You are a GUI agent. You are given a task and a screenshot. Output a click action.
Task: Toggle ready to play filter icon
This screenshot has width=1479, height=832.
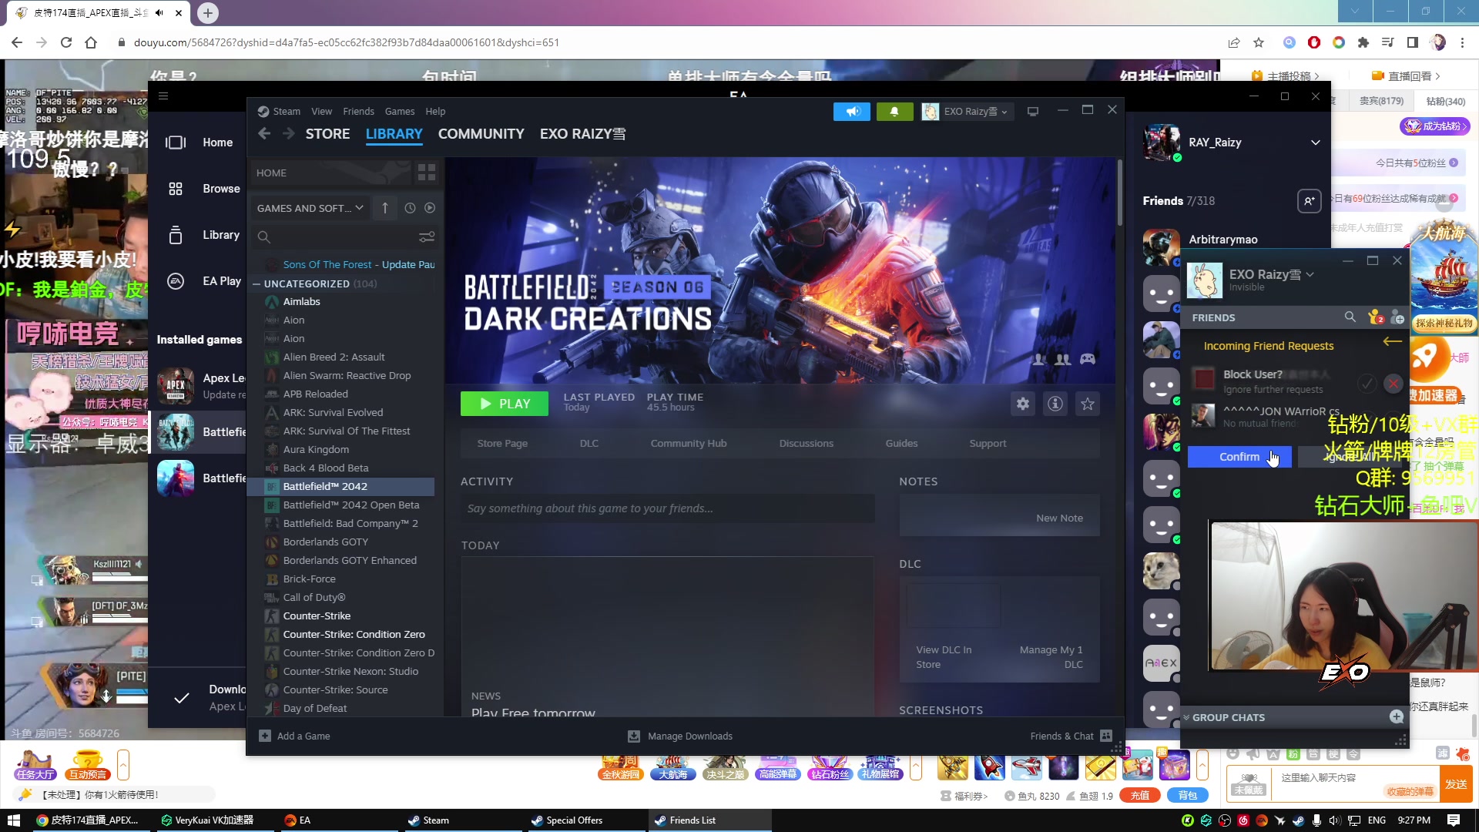coord(430,208)
